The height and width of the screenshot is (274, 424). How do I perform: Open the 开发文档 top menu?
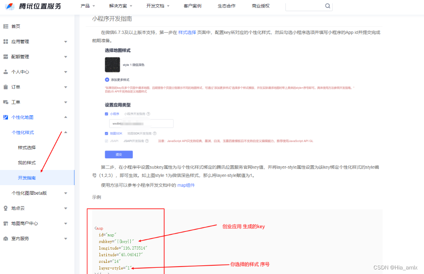pos(158,6)
